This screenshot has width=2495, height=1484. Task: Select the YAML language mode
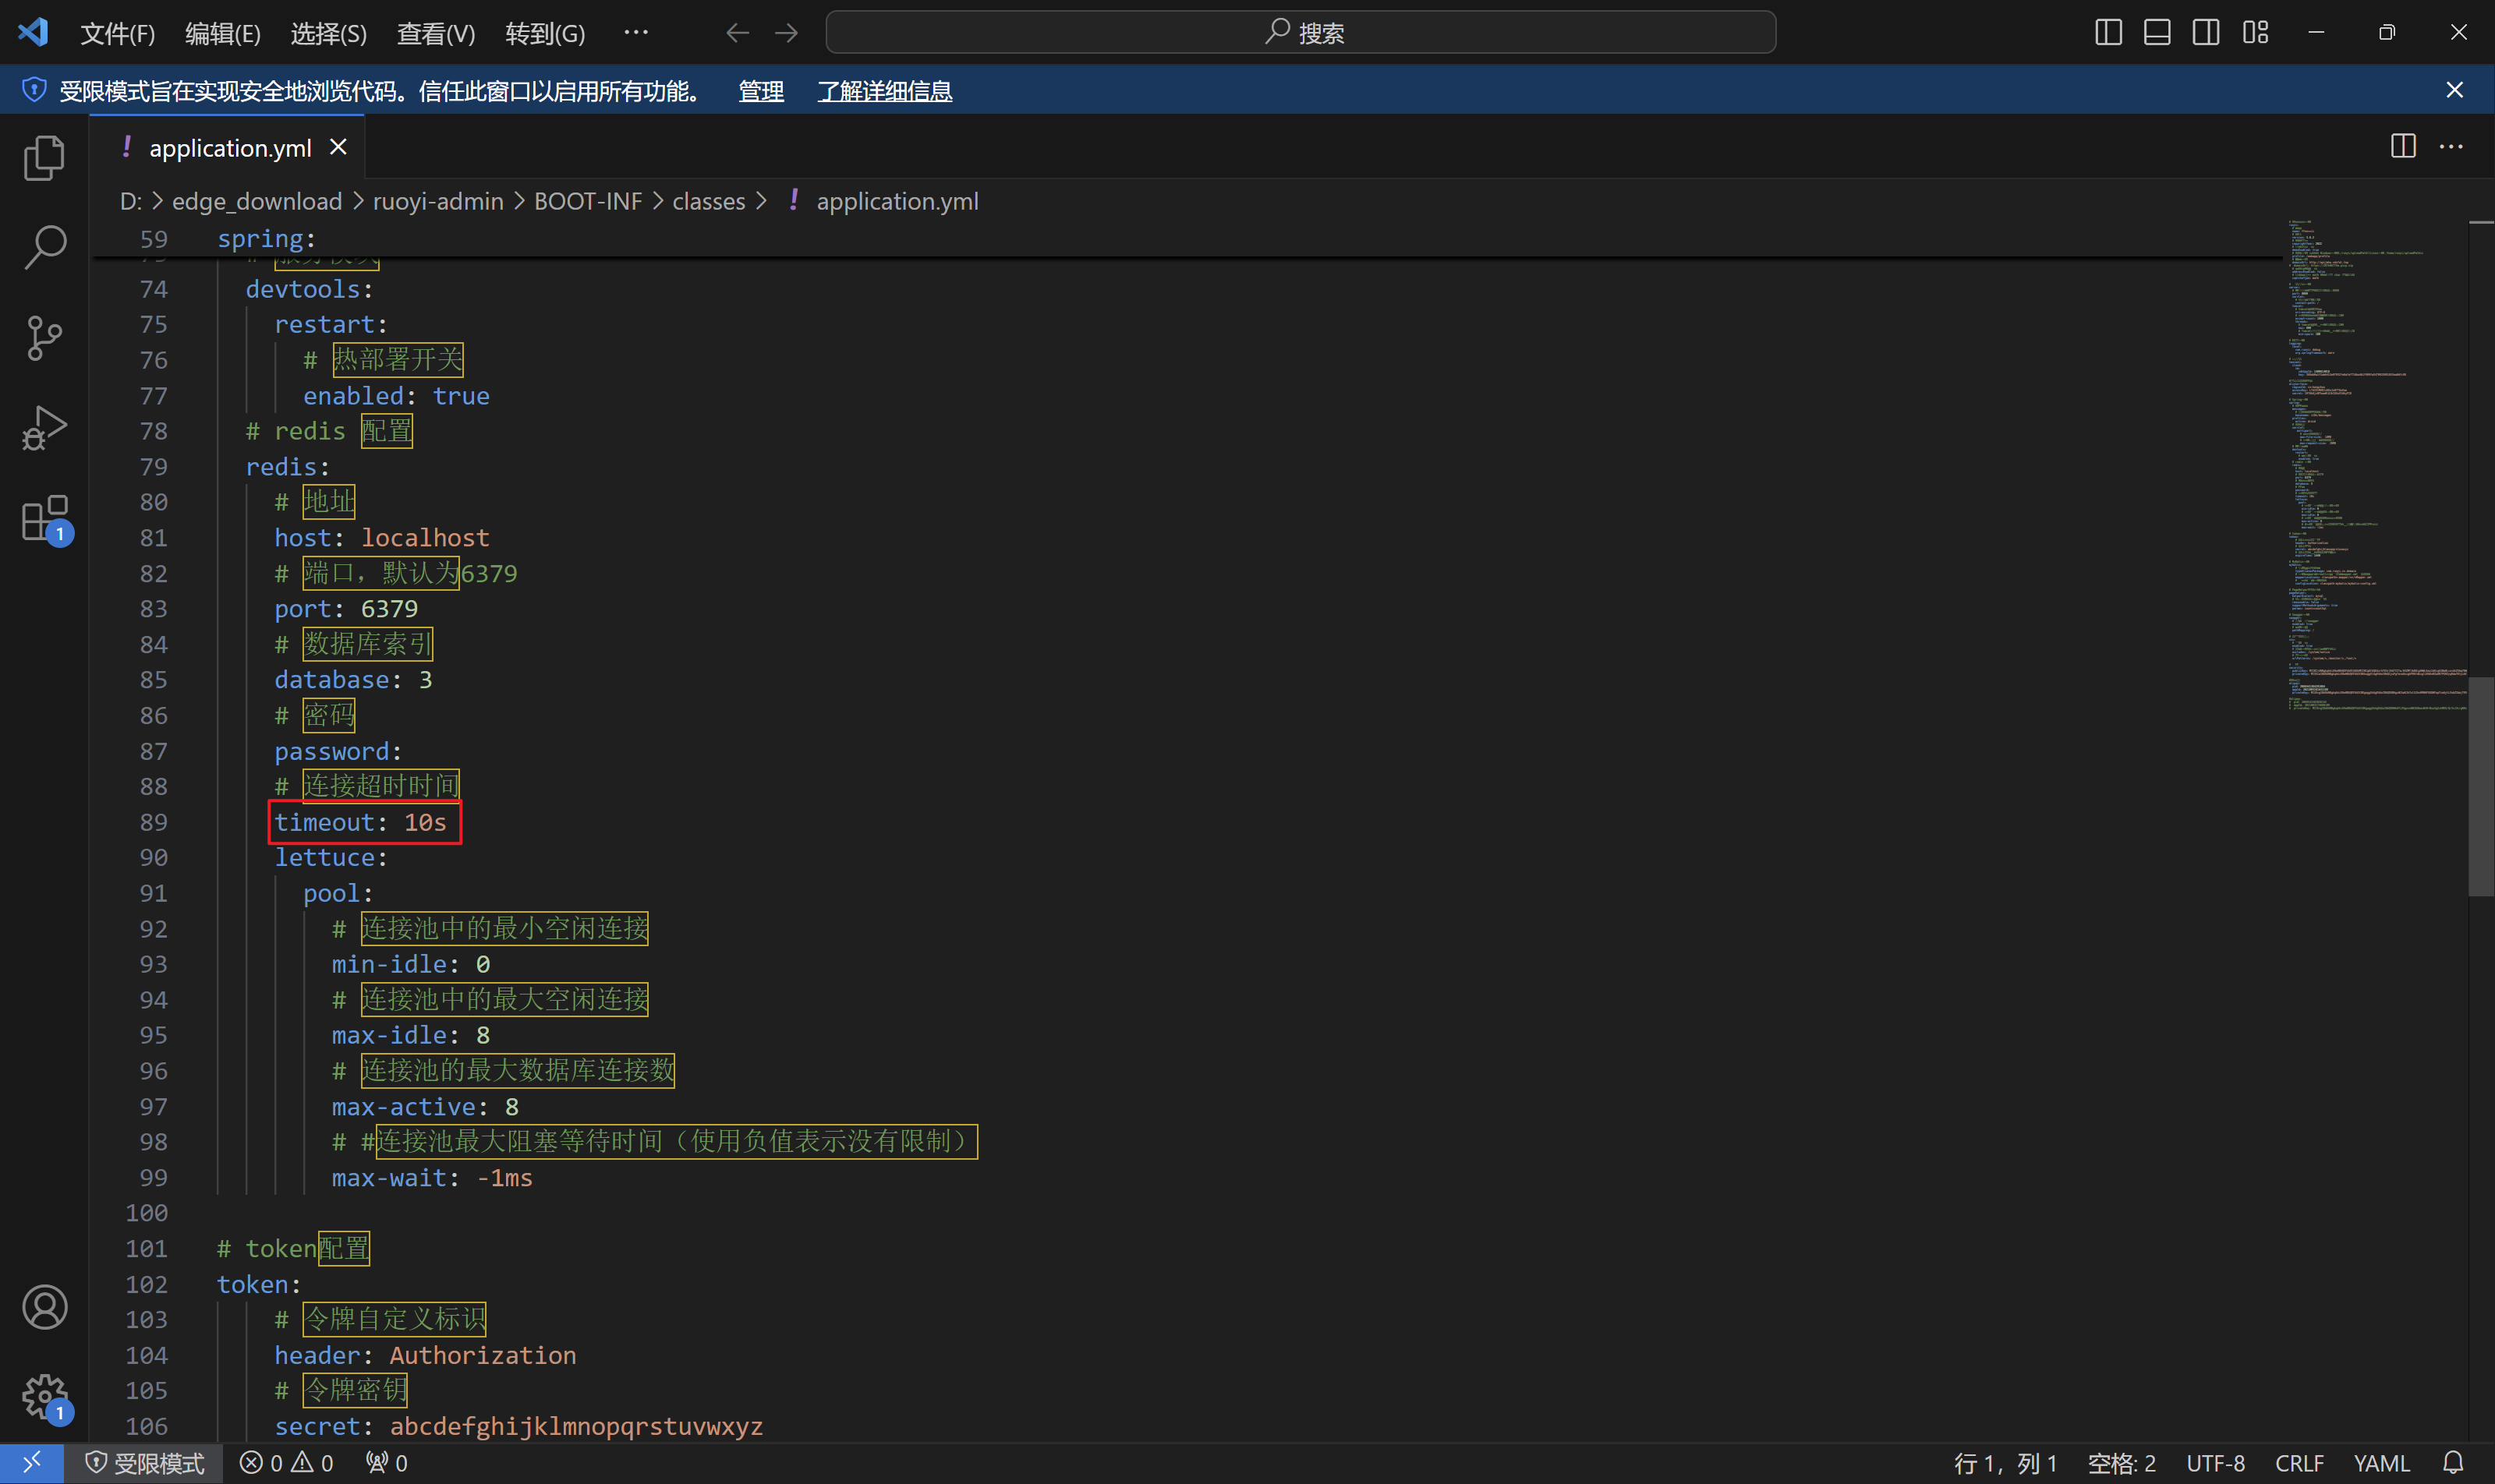pyautogui.click(x=2381, y=1463)
